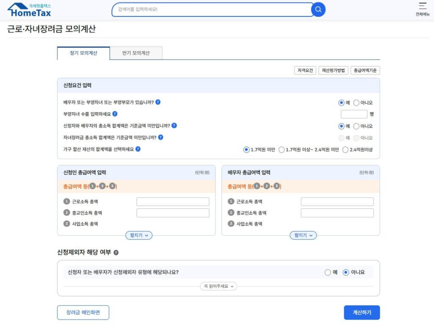Open the 전체메뉴 hamburger menu icon

coord(422,6)
